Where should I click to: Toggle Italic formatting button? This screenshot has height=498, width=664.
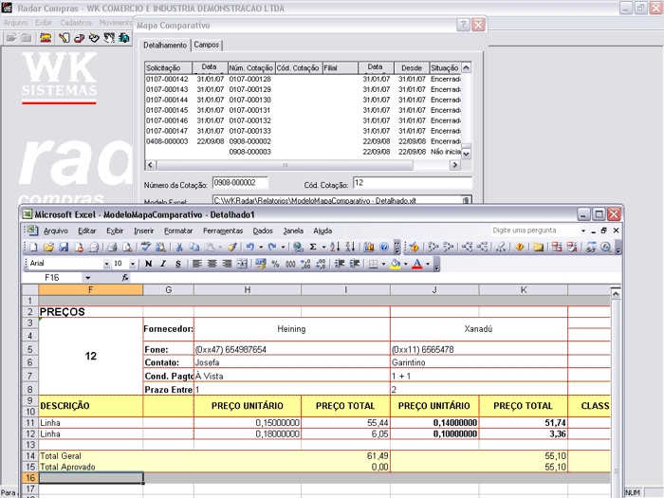(163, 264)
